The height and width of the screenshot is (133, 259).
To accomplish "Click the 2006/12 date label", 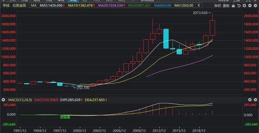I will coord(120,131).
